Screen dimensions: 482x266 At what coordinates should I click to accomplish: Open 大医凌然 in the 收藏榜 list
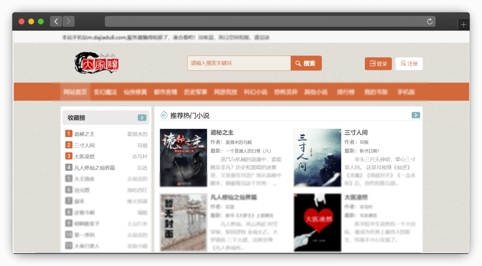click(x=84, y=156)
